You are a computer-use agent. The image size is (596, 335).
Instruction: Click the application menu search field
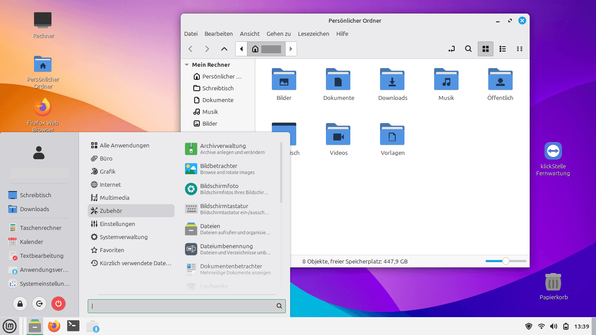point(183,306)
